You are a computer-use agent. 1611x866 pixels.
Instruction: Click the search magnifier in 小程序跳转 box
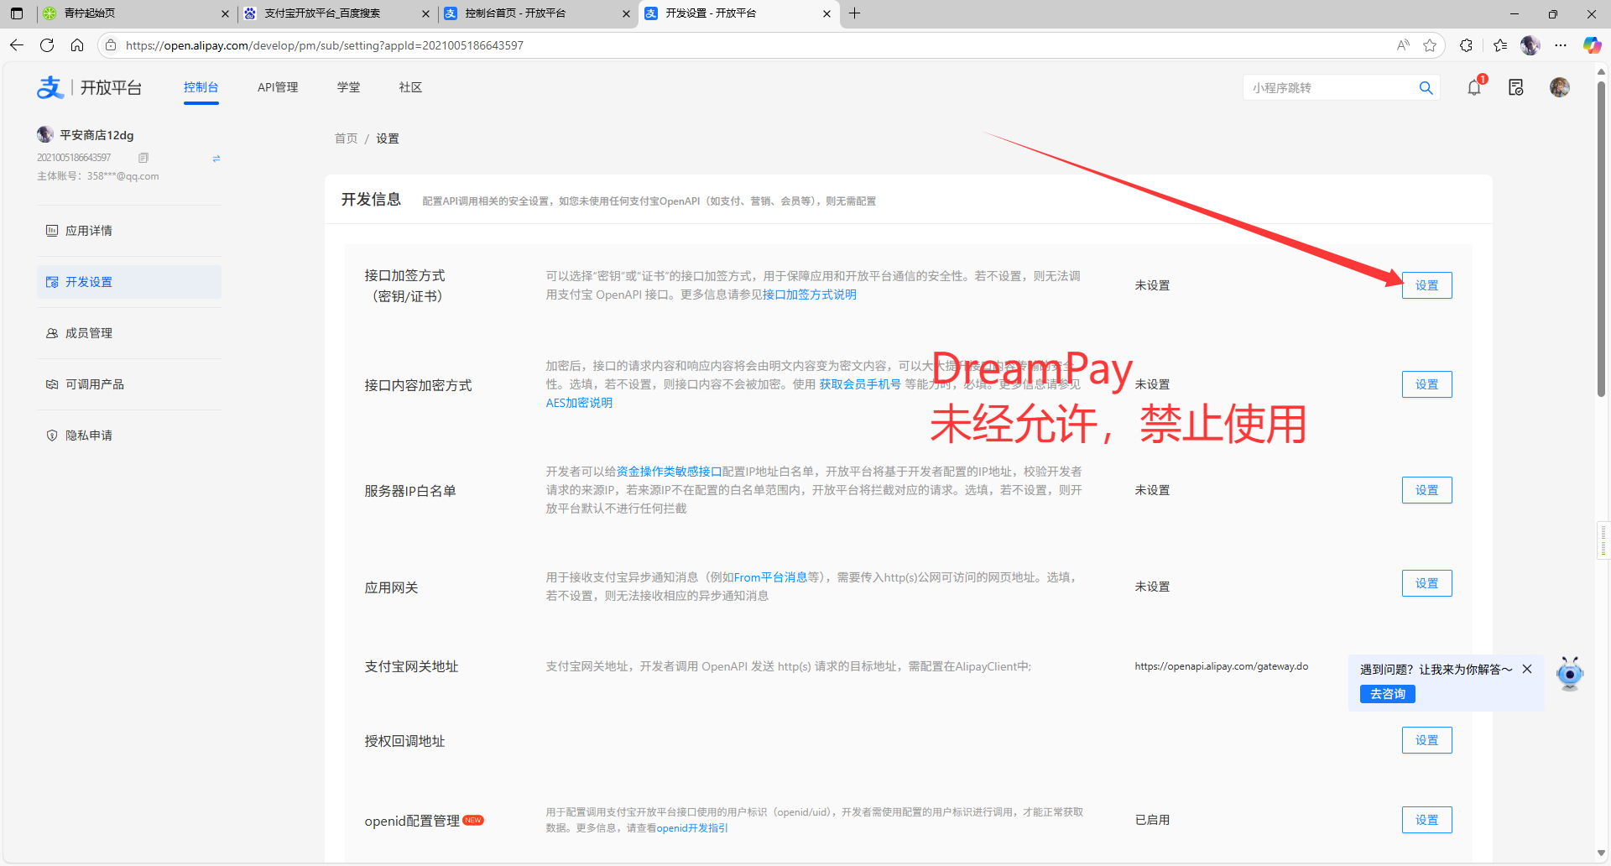[1426, 88]
